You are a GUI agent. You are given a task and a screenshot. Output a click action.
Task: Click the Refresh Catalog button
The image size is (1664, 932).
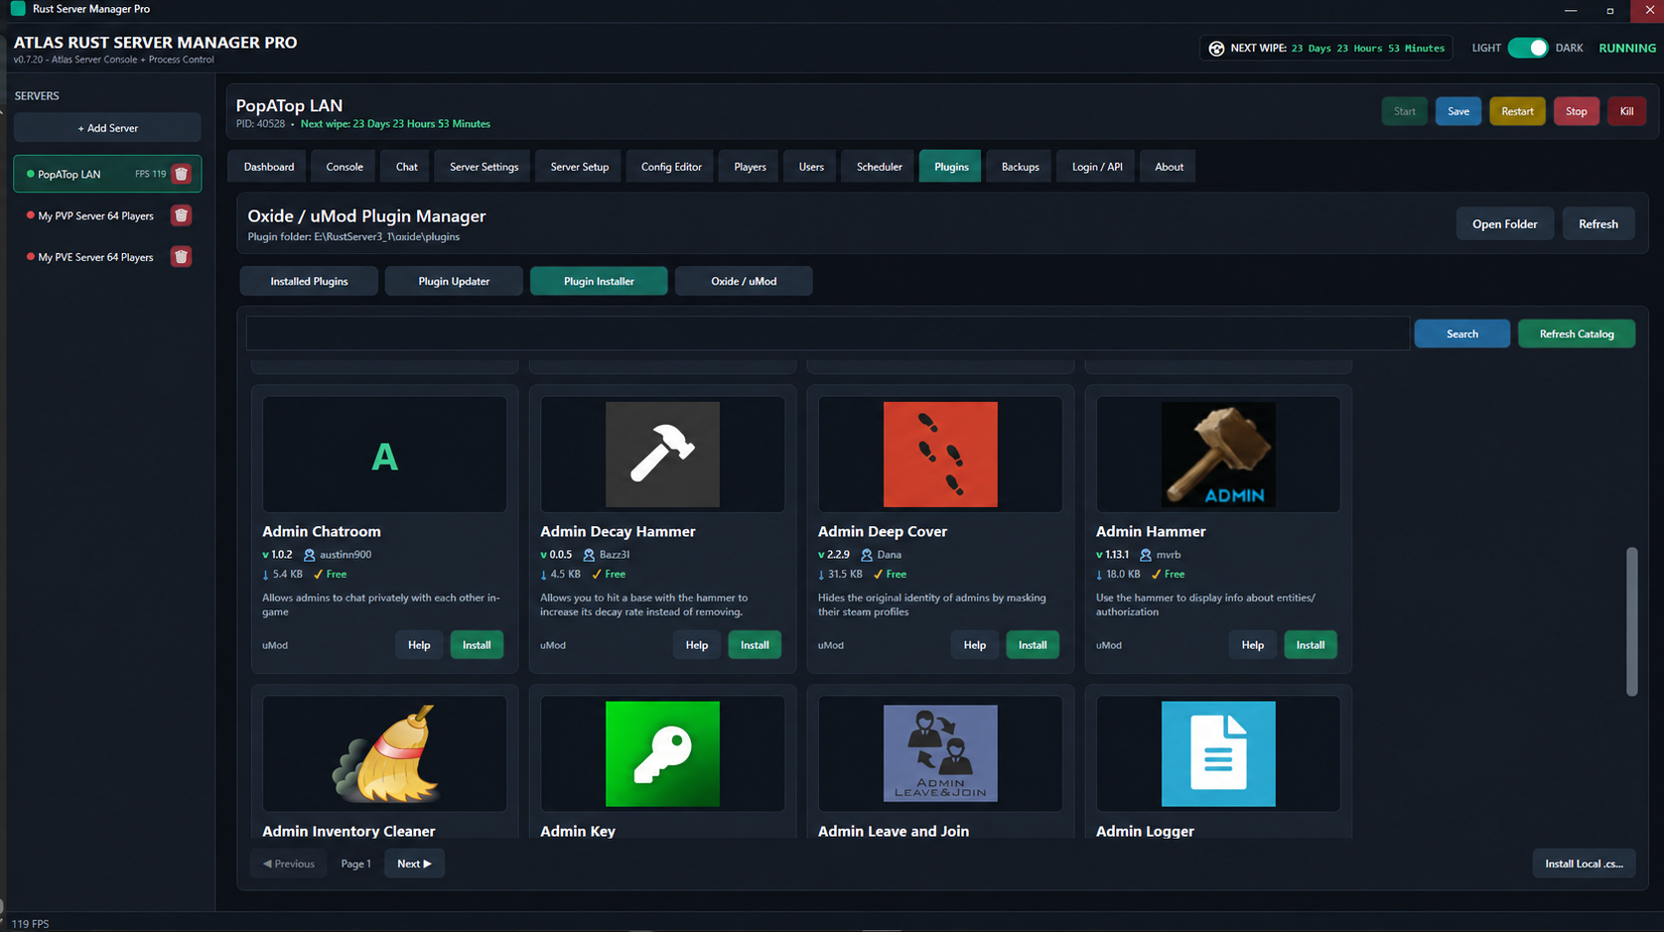pyautogui.click(x=1577, y=333)
